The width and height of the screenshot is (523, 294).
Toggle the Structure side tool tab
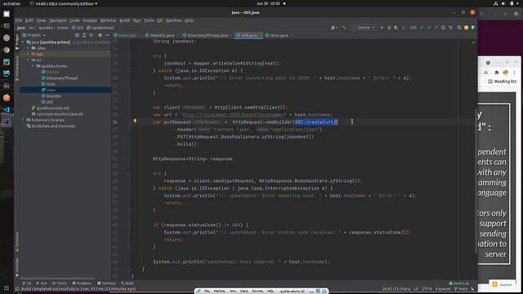coord(17,243)
